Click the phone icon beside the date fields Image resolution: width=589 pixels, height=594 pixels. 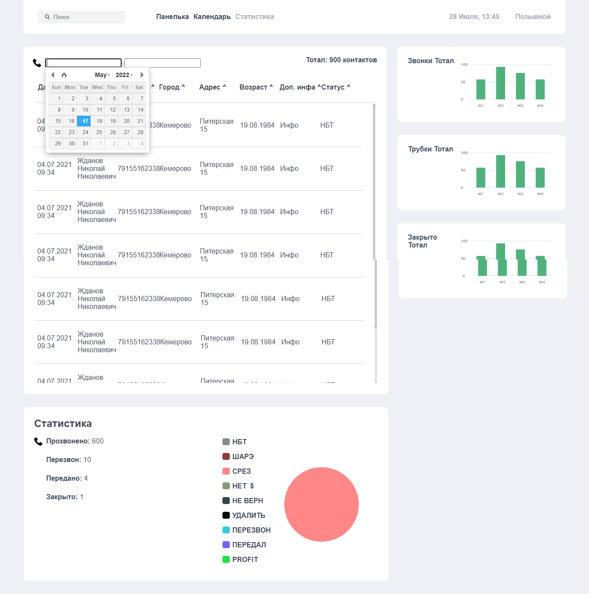coord(37,63)
